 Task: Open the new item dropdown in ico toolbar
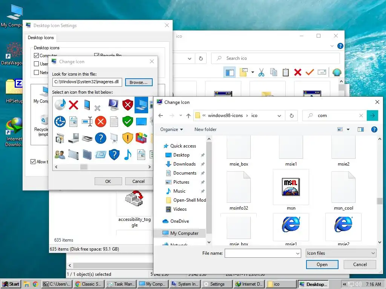tap(253, 72)
